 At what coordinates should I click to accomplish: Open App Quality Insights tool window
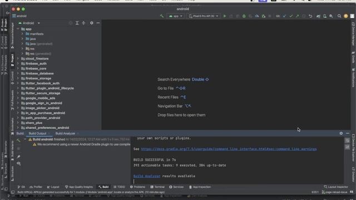[x=79, y=187]
